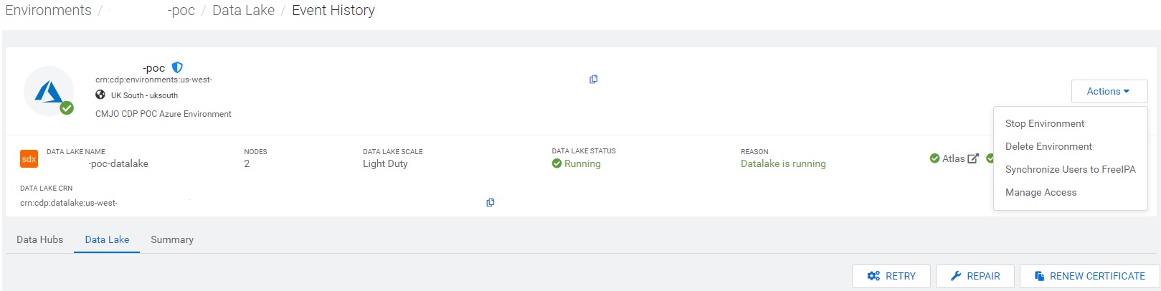
Task: Open Atlas via external link icon
Action: 973,158
